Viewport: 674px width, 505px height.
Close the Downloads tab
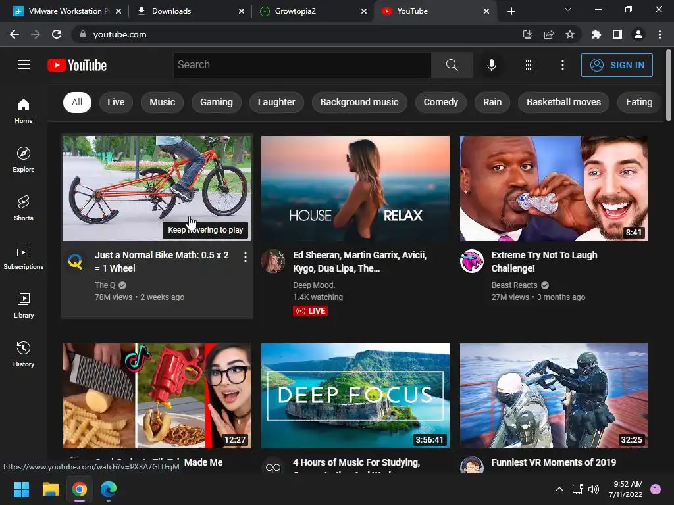point(242,11)
